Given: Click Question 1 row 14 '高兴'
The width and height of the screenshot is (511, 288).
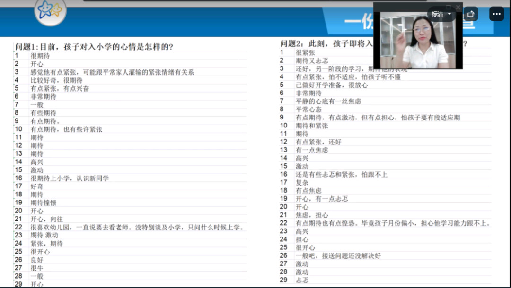Looking at the screenshot, I should 37,162.
